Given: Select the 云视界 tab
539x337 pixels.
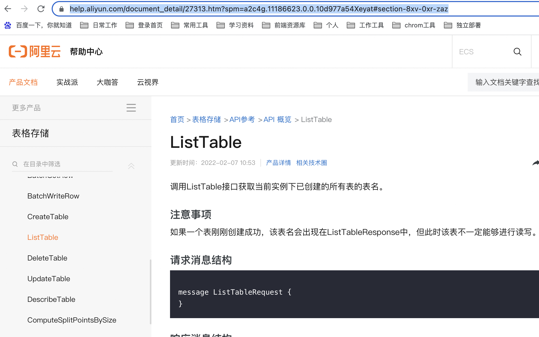Looking at the screenshot, I should click(148, 82).
